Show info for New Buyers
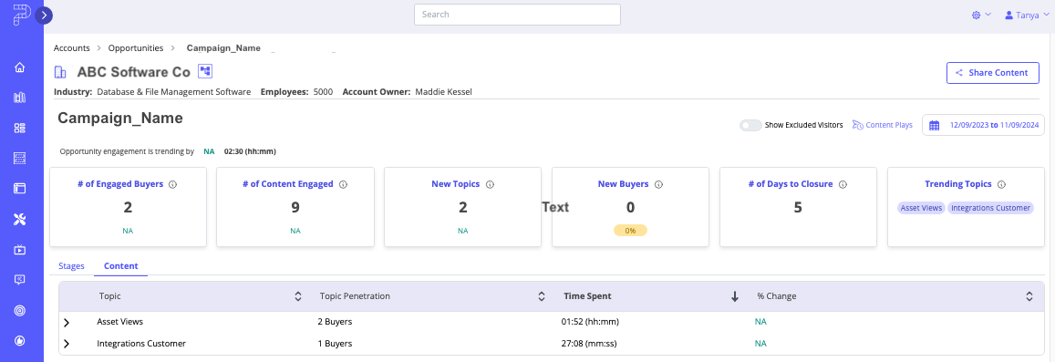This screenshot has height=362, width=1055. click(x=658, y=184)
